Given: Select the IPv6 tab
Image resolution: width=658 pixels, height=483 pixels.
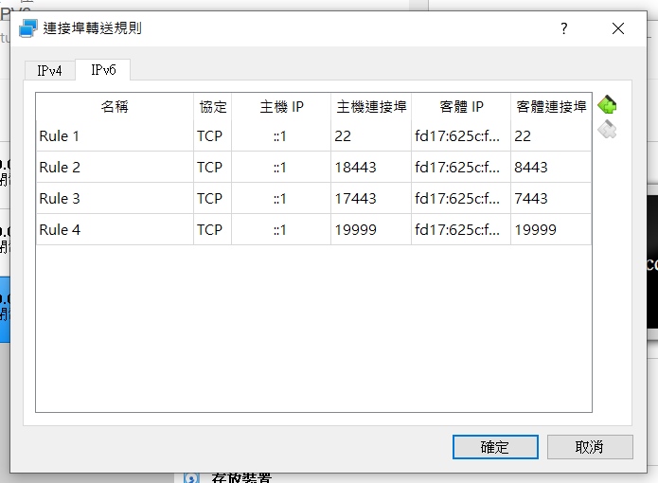Looking at the screenshot, I should point(102,70).
